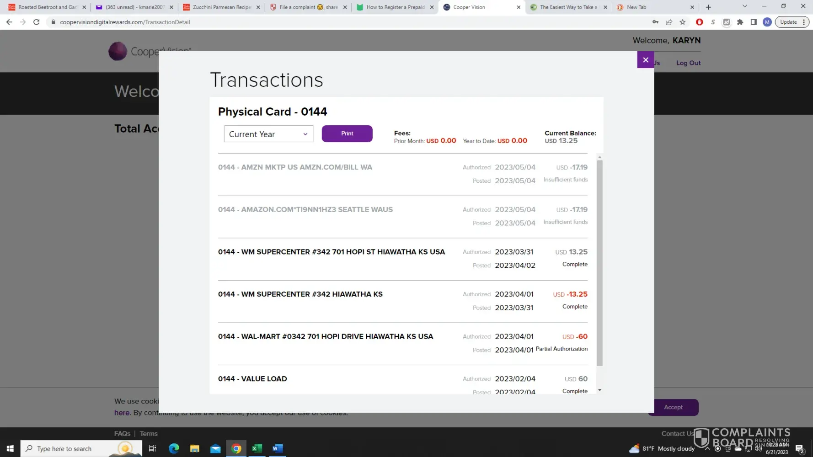
Task: Select the AMZN MKTP US AMZN.COM/BILL WA transaction
Action: tap(403, 175)
